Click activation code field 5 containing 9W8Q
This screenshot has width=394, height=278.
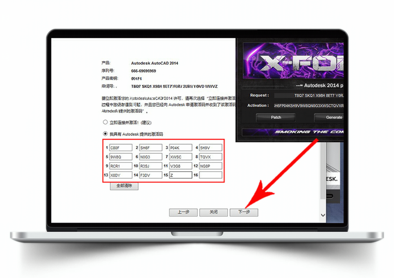click(x=120, y=157)
